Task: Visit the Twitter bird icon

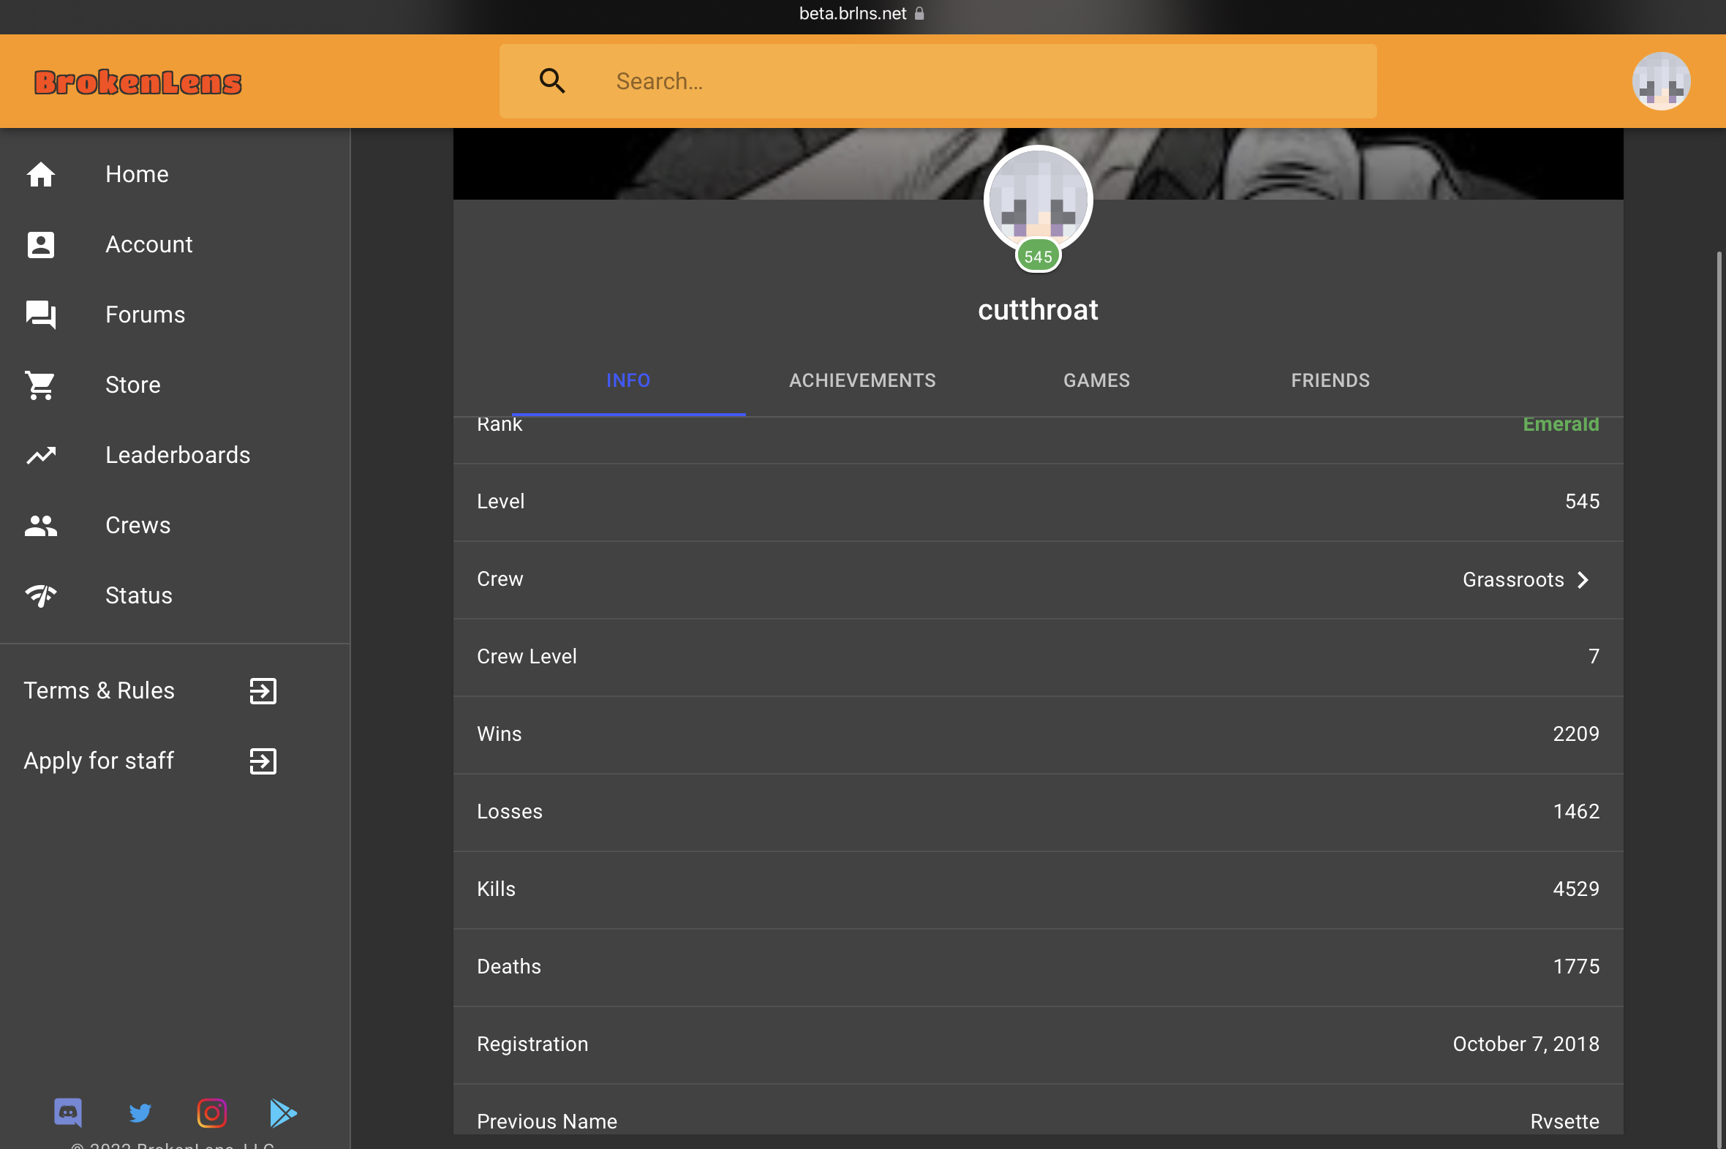Action: click(140, 1112)
